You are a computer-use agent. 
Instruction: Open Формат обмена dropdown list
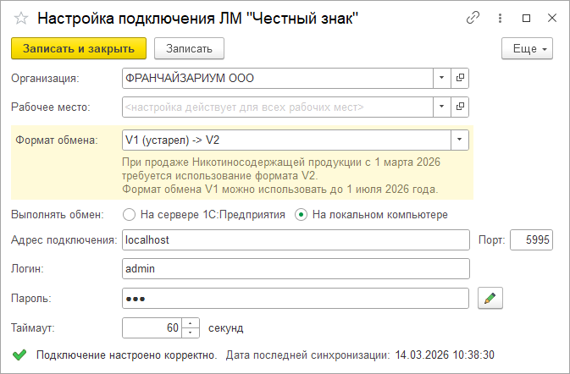[458, 140]
